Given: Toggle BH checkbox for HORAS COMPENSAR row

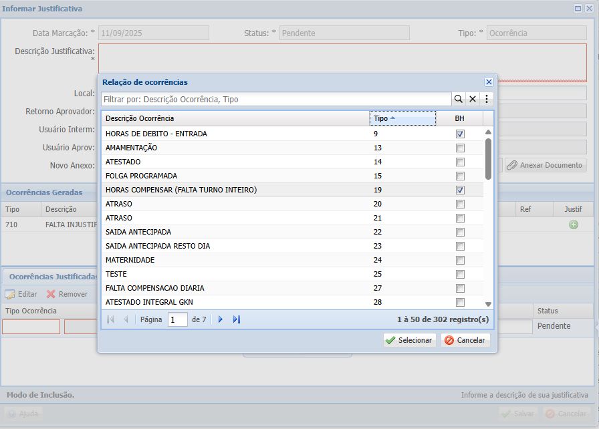Looking at the screenshot, I should [x=460, y=190].
